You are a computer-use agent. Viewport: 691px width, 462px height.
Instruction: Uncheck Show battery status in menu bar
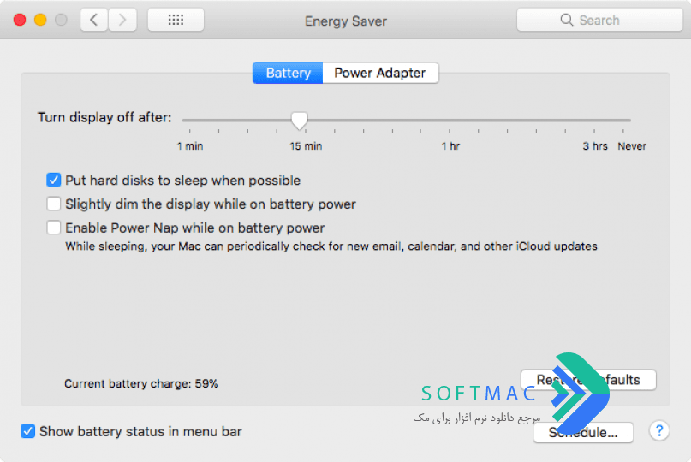click(x=27, y=431)
